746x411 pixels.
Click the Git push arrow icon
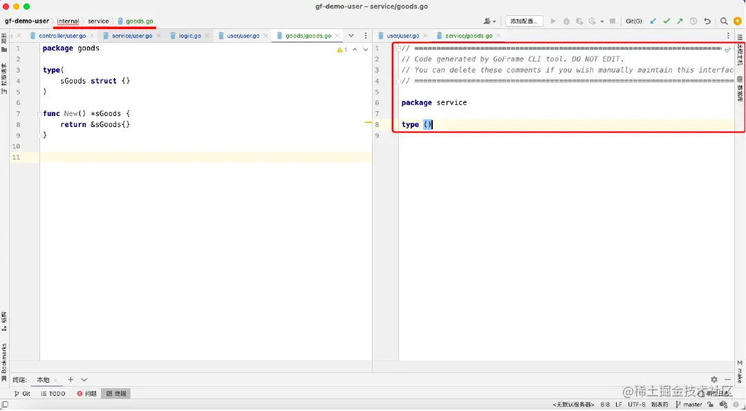(x=680, y=21)
